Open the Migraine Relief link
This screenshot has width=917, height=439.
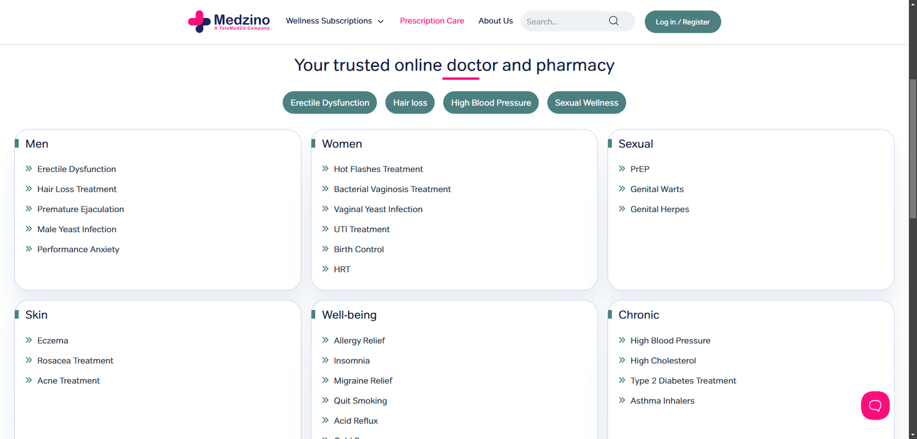click(363, 381)
